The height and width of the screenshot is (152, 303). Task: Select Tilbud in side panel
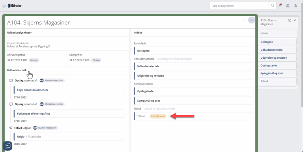coord(277,81)
